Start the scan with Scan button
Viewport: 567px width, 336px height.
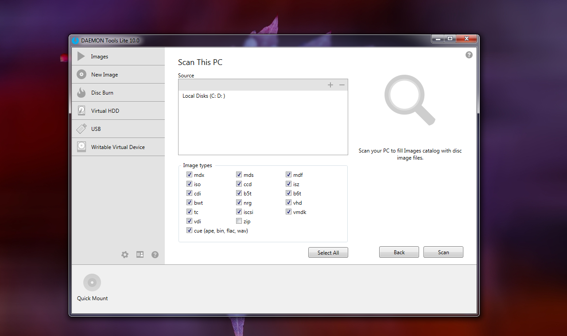[x=443, y=252]
